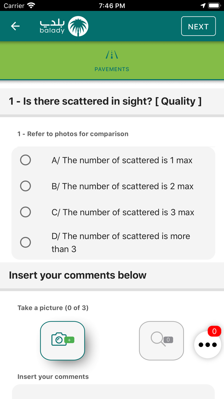
Task: Open camera to add a picture
Action: tap(62, 341)
